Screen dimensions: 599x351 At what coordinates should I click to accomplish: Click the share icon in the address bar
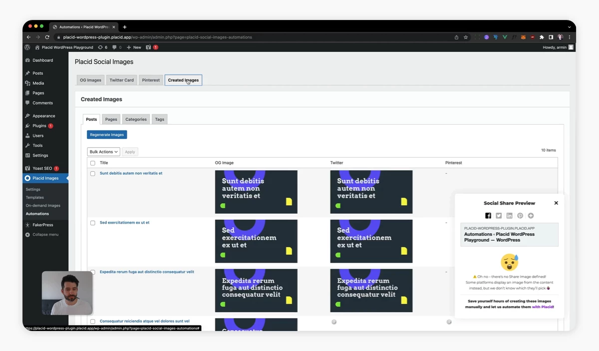(456, 37)
